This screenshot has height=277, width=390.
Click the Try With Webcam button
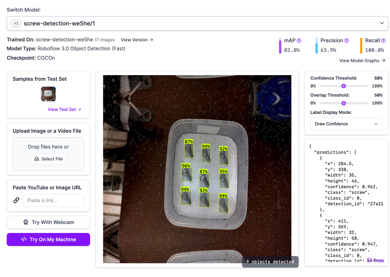coord(48,222)
